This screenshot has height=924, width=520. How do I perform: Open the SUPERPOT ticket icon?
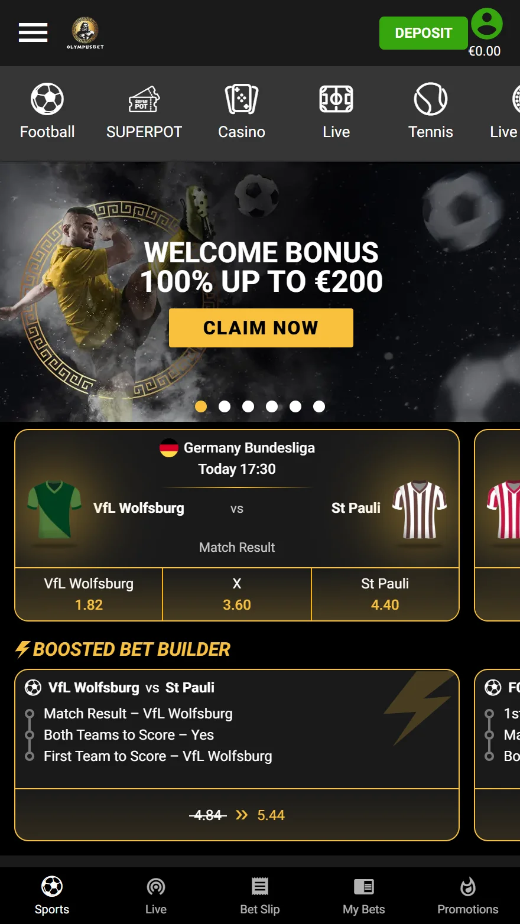click(x=144, y=99)
